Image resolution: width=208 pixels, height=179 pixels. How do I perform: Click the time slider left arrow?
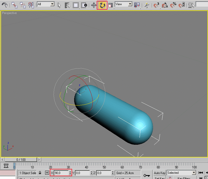point(2,160)
